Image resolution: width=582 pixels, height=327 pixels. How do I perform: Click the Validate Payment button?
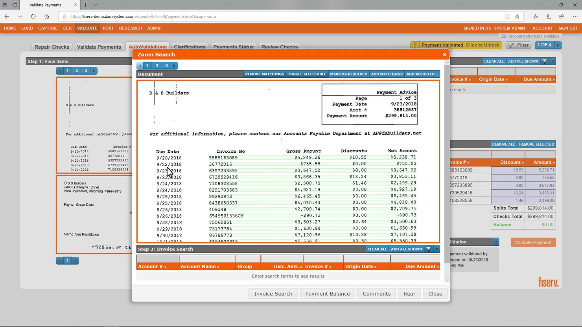pos(533,242)
